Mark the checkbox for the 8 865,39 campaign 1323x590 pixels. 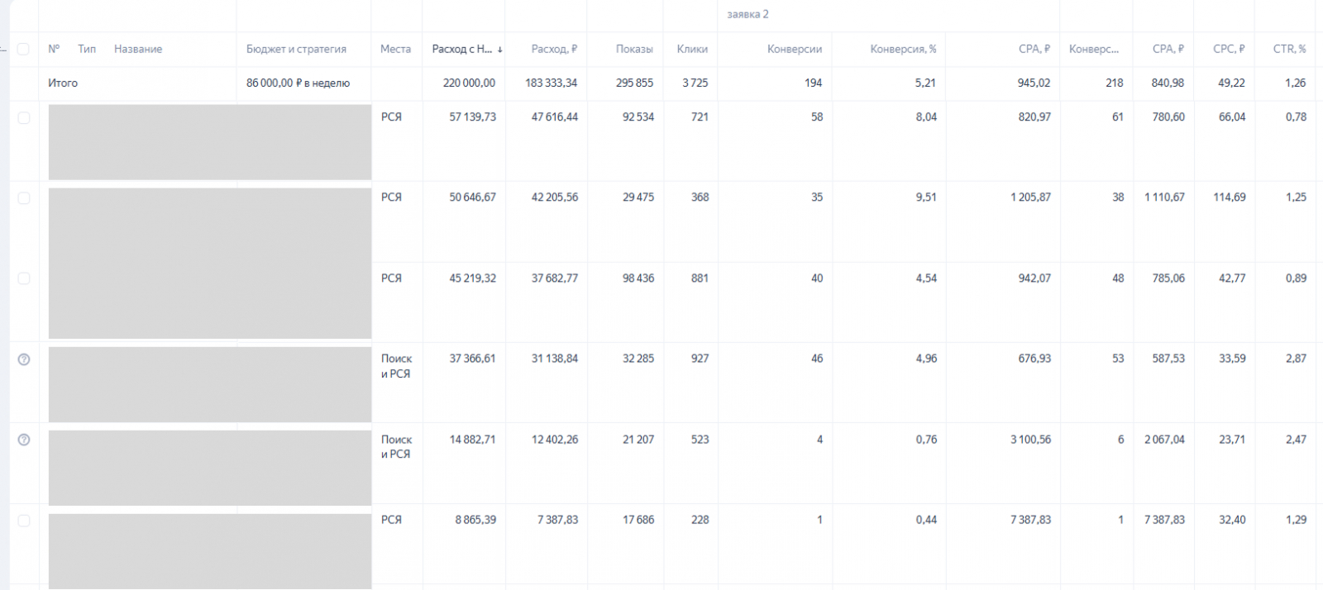pos(24,521)
